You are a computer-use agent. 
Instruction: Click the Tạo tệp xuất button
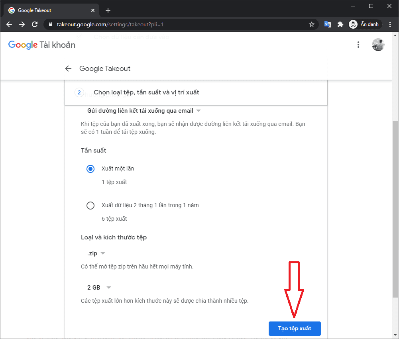pos(295,328)
